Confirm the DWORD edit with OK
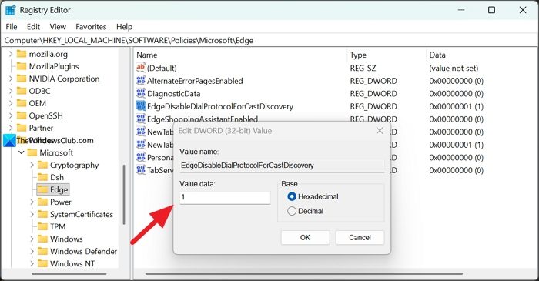Viewport: 539px width, 281px height. point(305,237)
